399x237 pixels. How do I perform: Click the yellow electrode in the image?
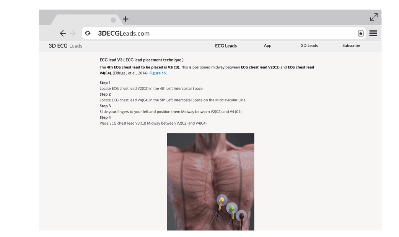coord(221,201)
